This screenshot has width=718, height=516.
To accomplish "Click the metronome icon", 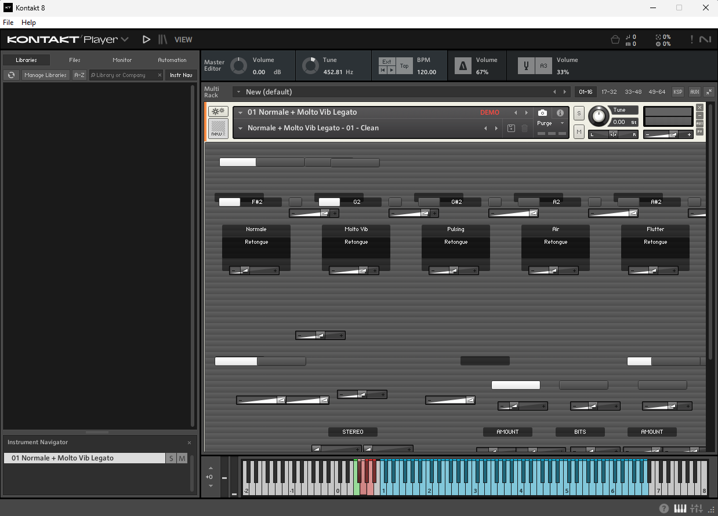I will pyautogui.click(x=463, y=66).
